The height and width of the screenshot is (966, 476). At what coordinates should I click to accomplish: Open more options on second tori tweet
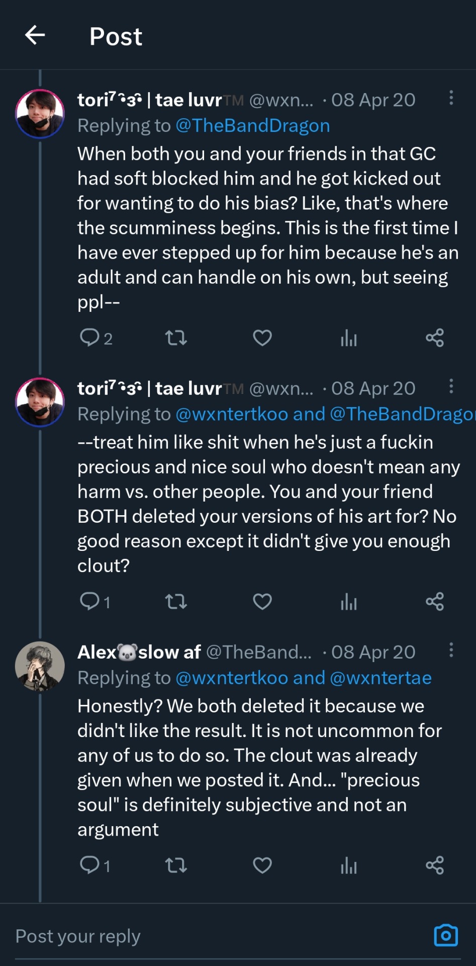coord(451,386)
